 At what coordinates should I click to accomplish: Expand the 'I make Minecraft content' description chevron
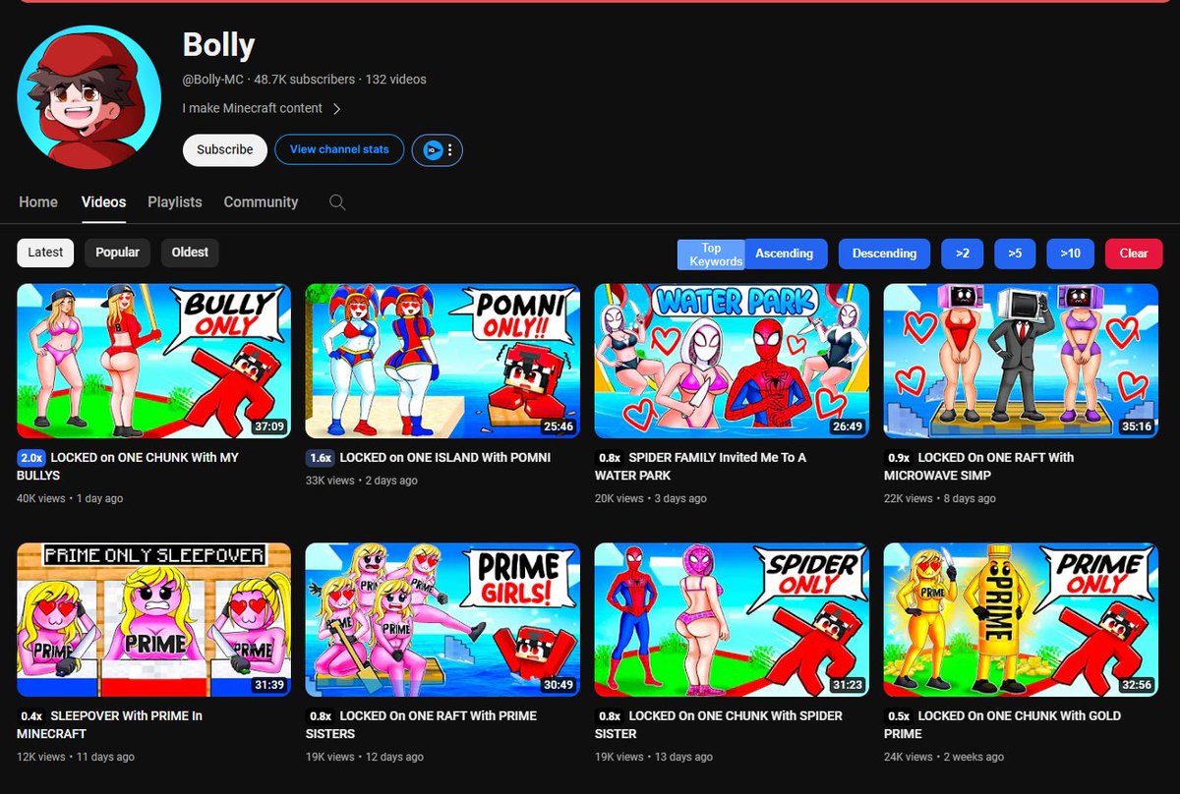(x=336, y=109)
